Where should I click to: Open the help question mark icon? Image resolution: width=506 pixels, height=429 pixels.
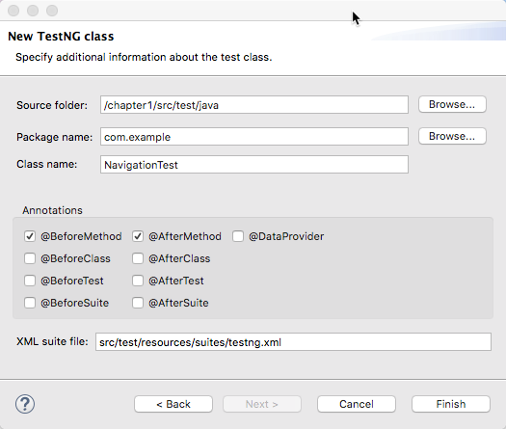[25, 404]
